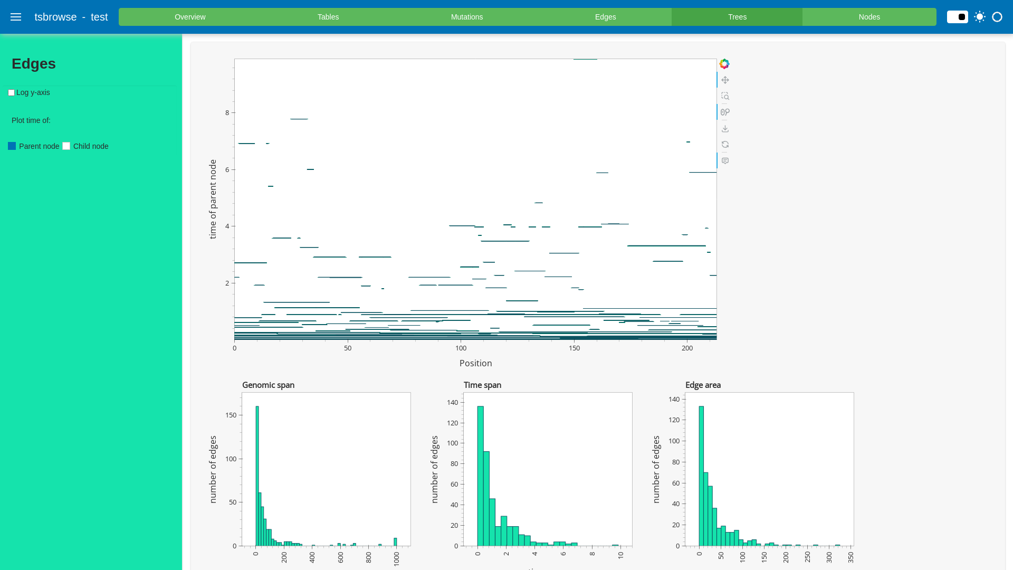Activate the Box Zoom tool
The height and width of the screenshot is (570, 1013).
click(725, 96)
